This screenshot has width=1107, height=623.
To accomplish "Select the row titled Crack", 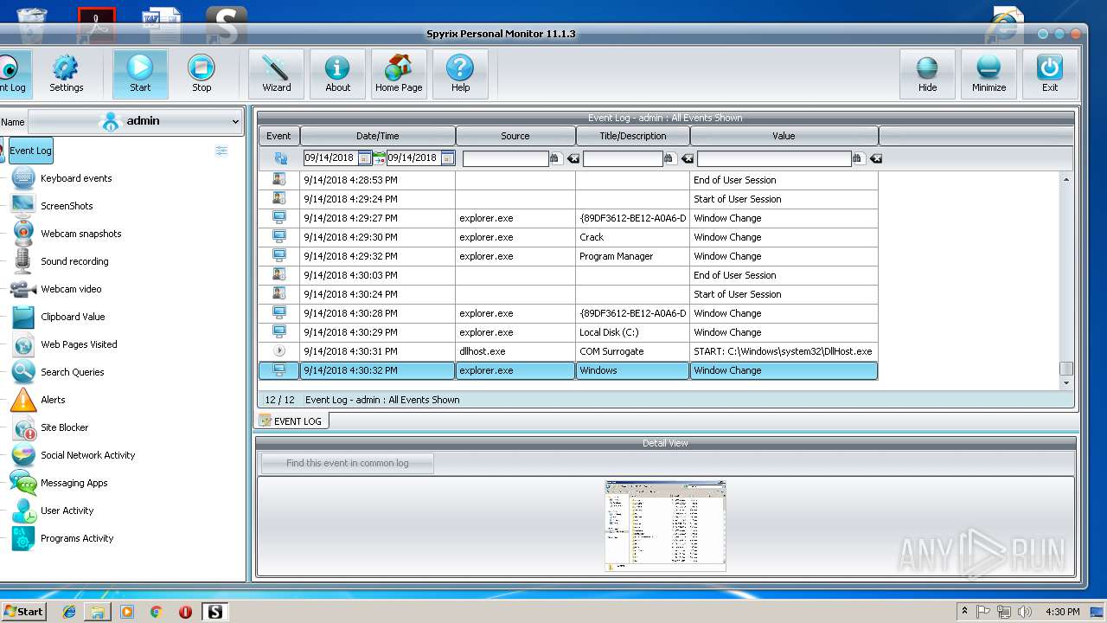I will [568, 237].
